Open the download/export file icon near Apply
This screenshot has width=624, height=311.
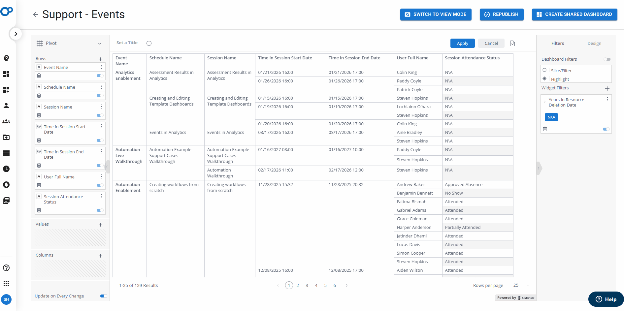[x=512, y=43]
